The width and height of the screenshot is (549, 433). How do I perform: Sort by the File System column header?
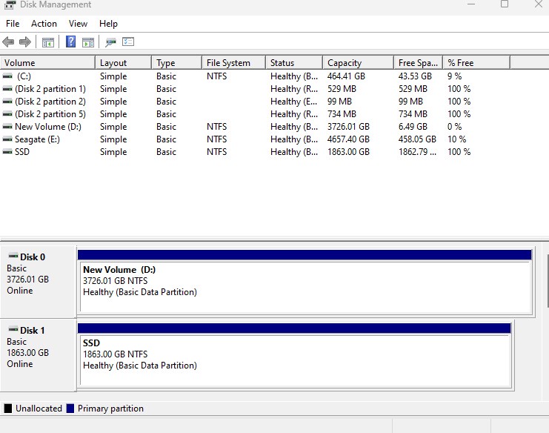pyautogui.click(x=233, y=63)
